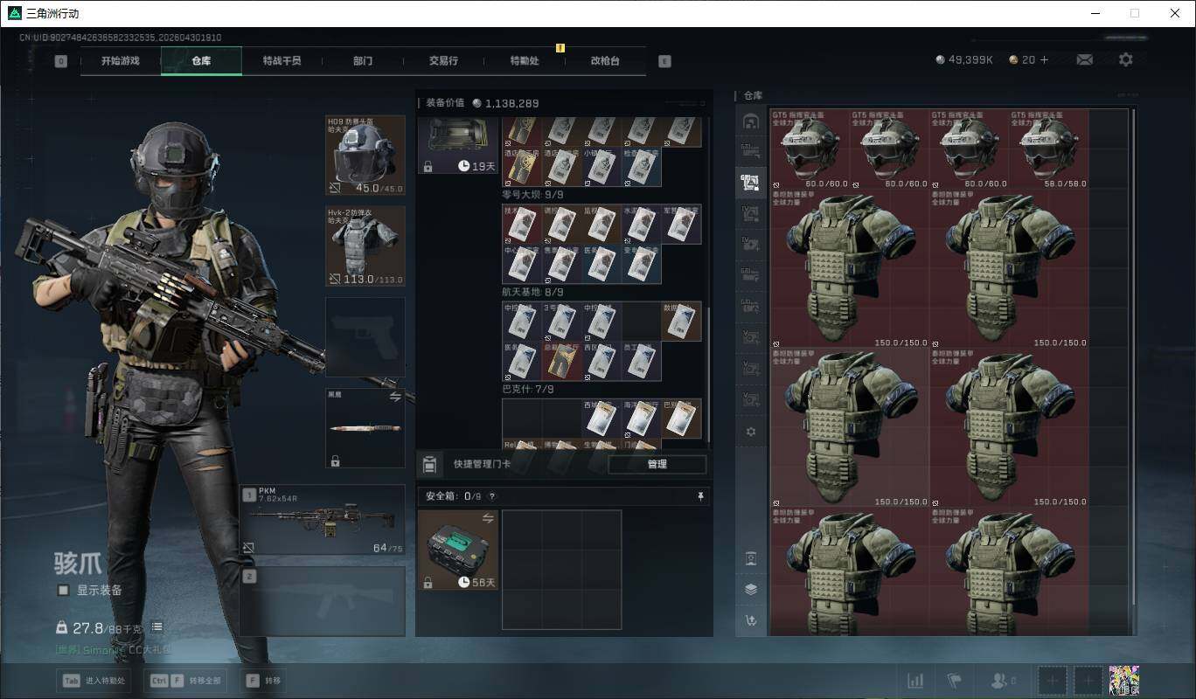
Task: Click the 航天基地 8/9 section header
Action: pos(533,292)
